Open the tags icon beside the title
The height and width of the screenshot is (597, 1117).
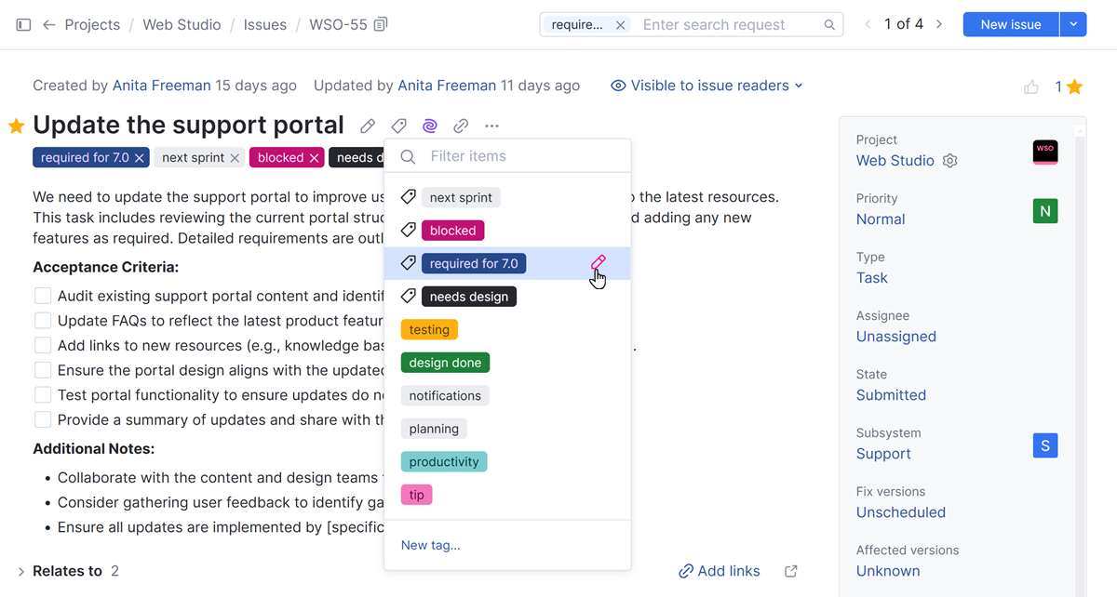coord(398,126)
